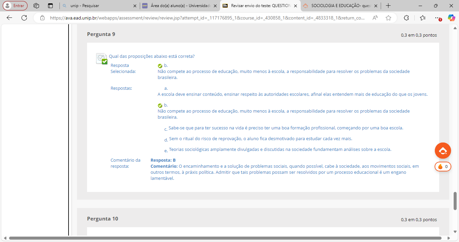The image size is (459, 242).
Task: Open the browser workspaces icon
Action: point(36,6)
